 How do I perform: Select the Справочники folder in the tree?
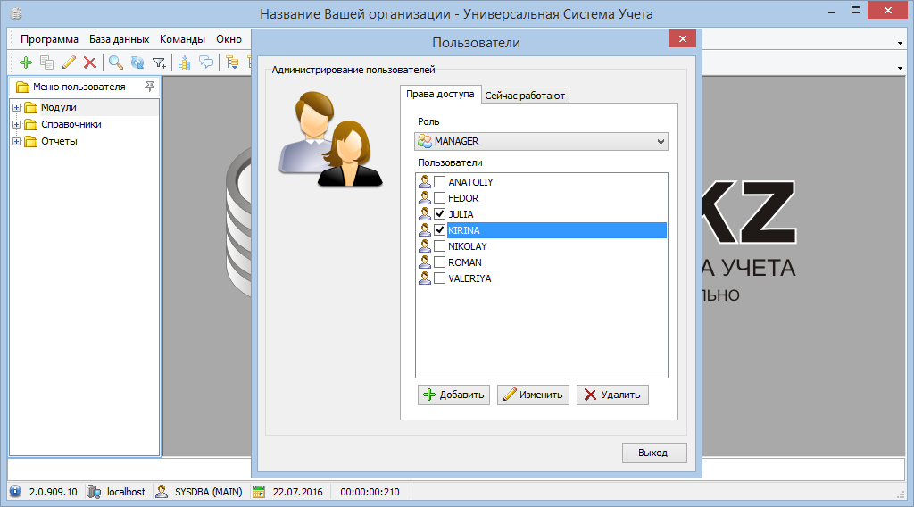coord(71,125)
